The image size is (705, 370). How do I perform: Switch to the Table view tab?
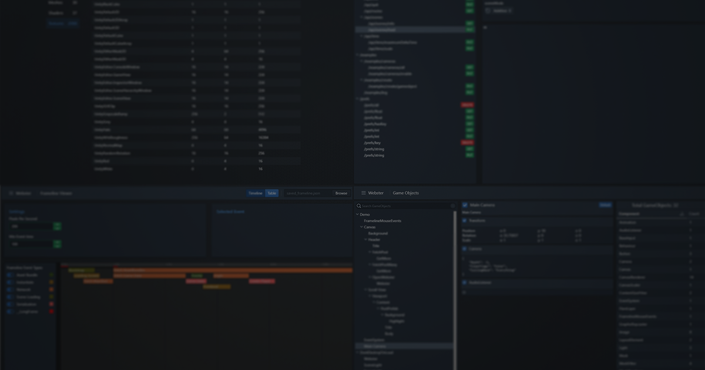271,193
